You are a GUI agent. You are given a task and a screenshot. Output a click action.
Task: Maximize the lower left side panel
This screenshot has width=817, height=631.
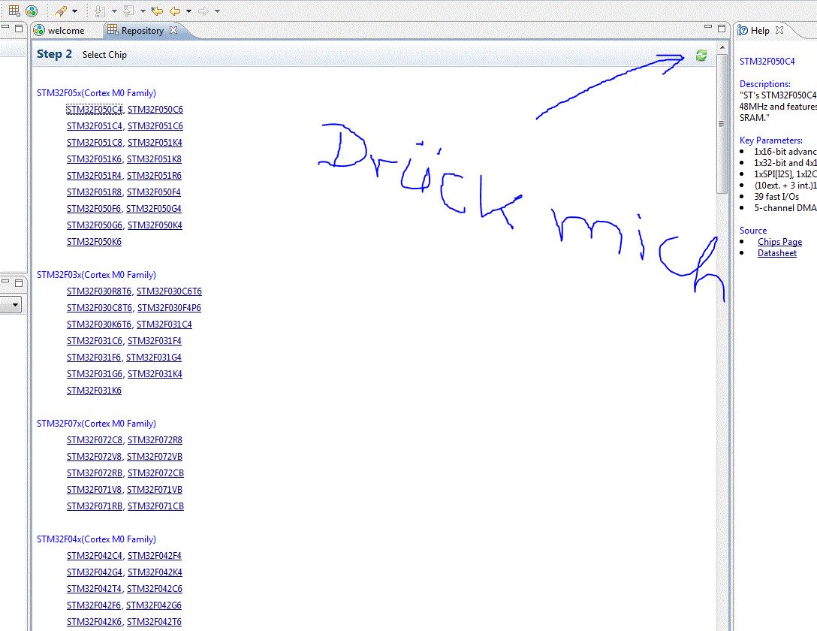[19, 283]
